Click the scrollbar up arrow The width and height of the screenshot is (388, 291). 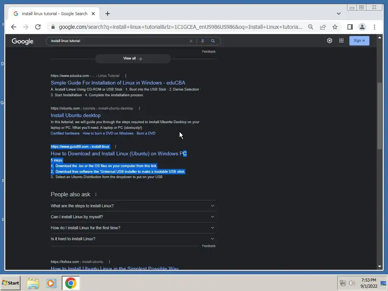[x=380, y=38]
